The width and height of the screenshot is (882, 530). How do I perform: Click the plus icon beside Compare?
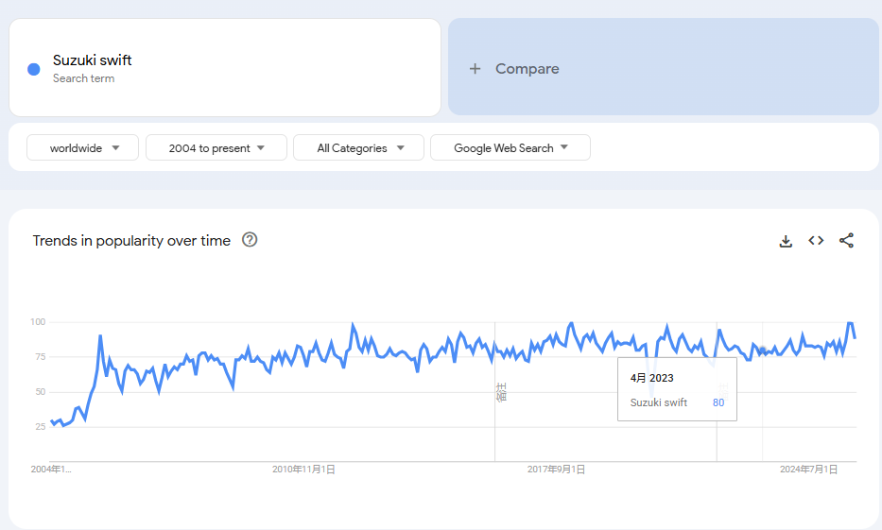pyautogui.click(x=475, y=69)
